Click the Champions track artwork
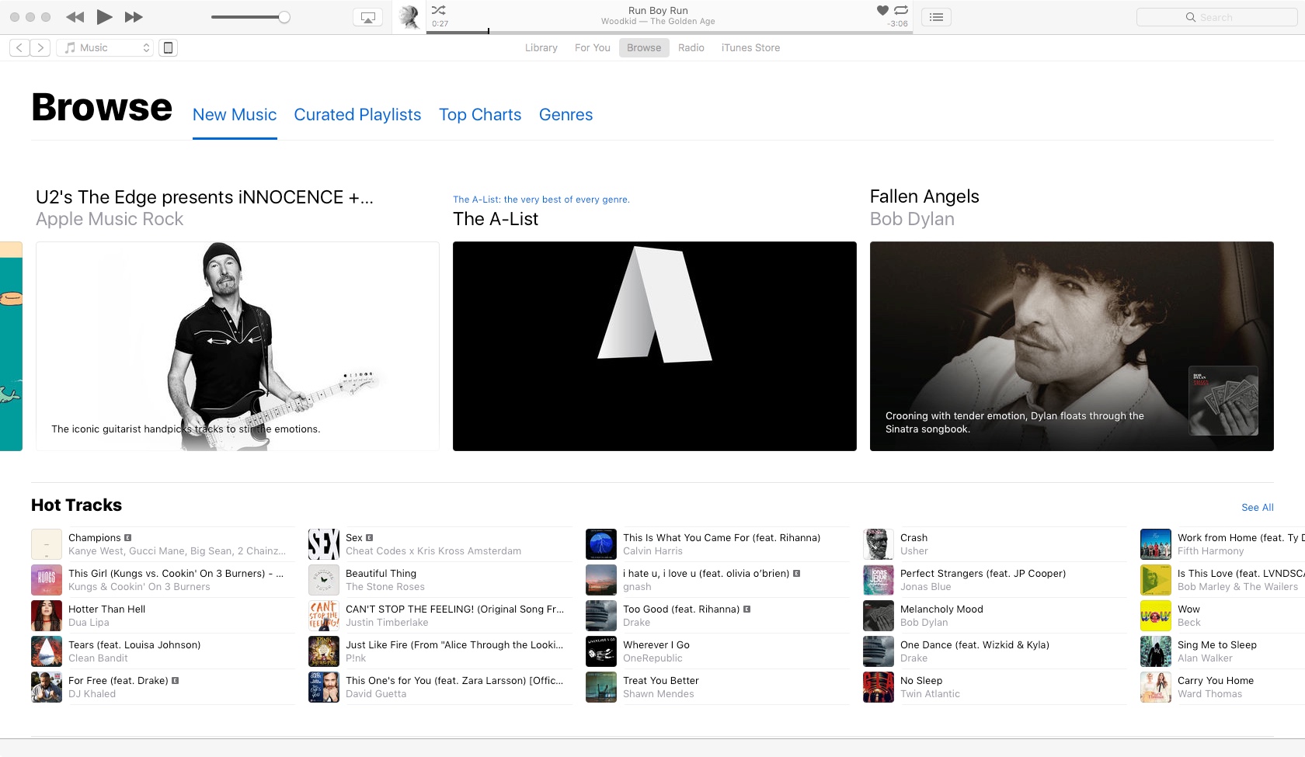This screenshot has width=1305, height=757. click(x=47, y=544)
